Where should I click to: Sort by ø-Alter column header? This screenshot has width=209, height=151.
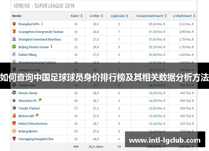coord(97,16)
